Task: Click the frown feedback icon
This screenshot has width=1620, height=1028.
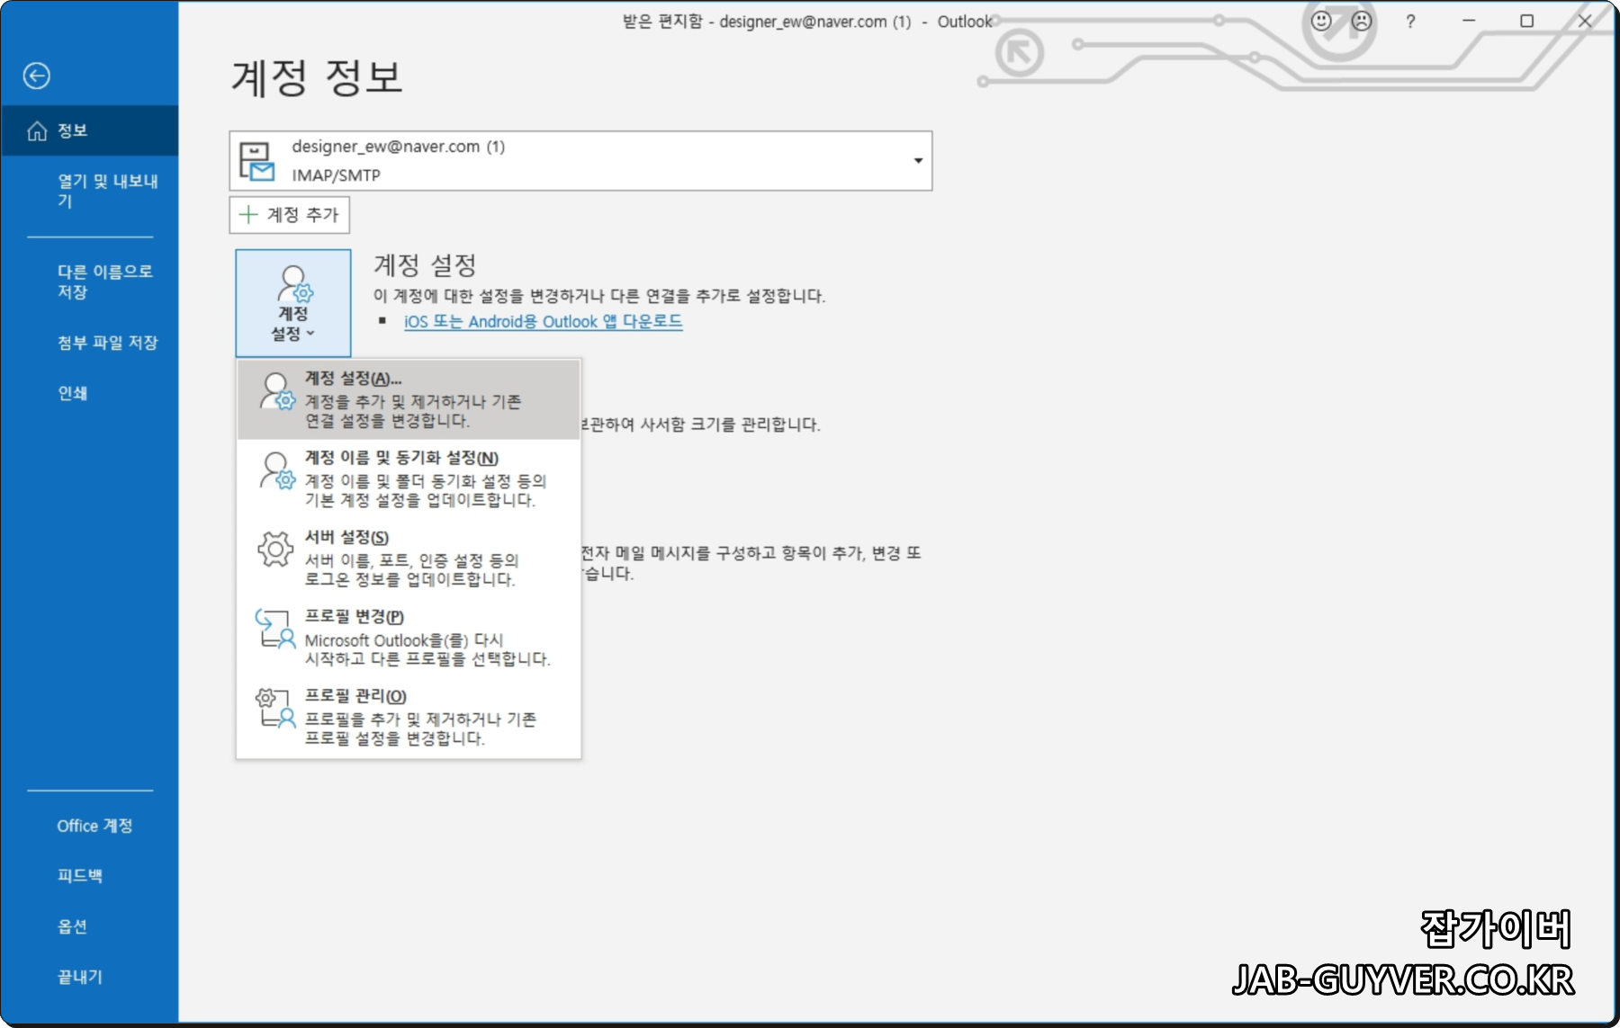Action: [1362, 21]
